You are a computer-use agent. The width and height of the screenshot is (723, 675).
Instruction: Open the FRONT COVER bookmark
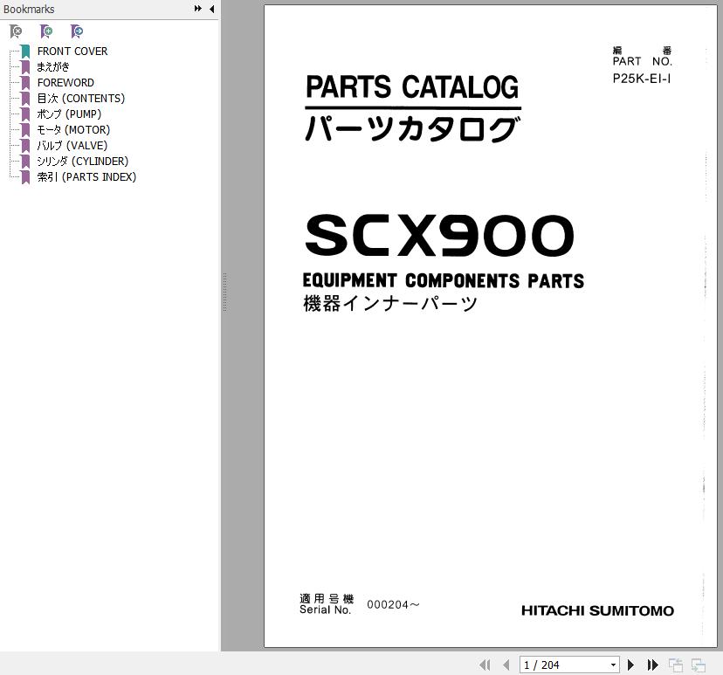[72, 52]
